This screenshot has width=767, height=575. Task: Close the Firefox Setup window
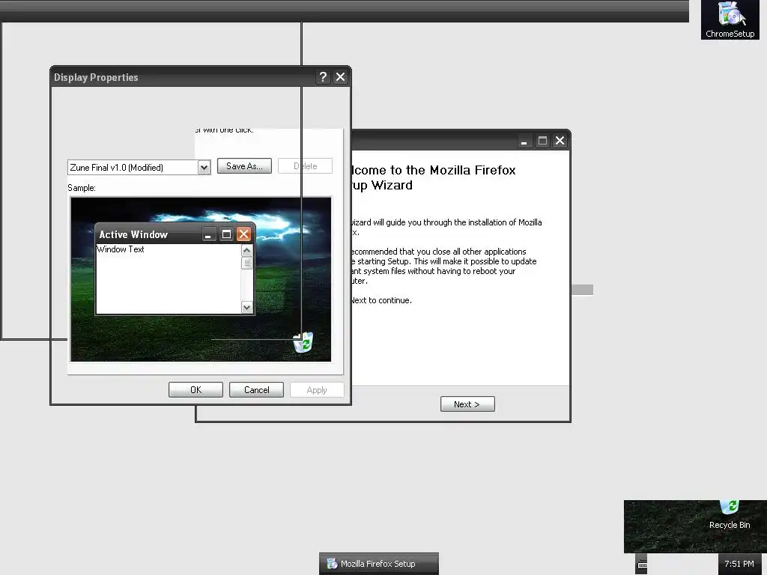pos(560,142)
